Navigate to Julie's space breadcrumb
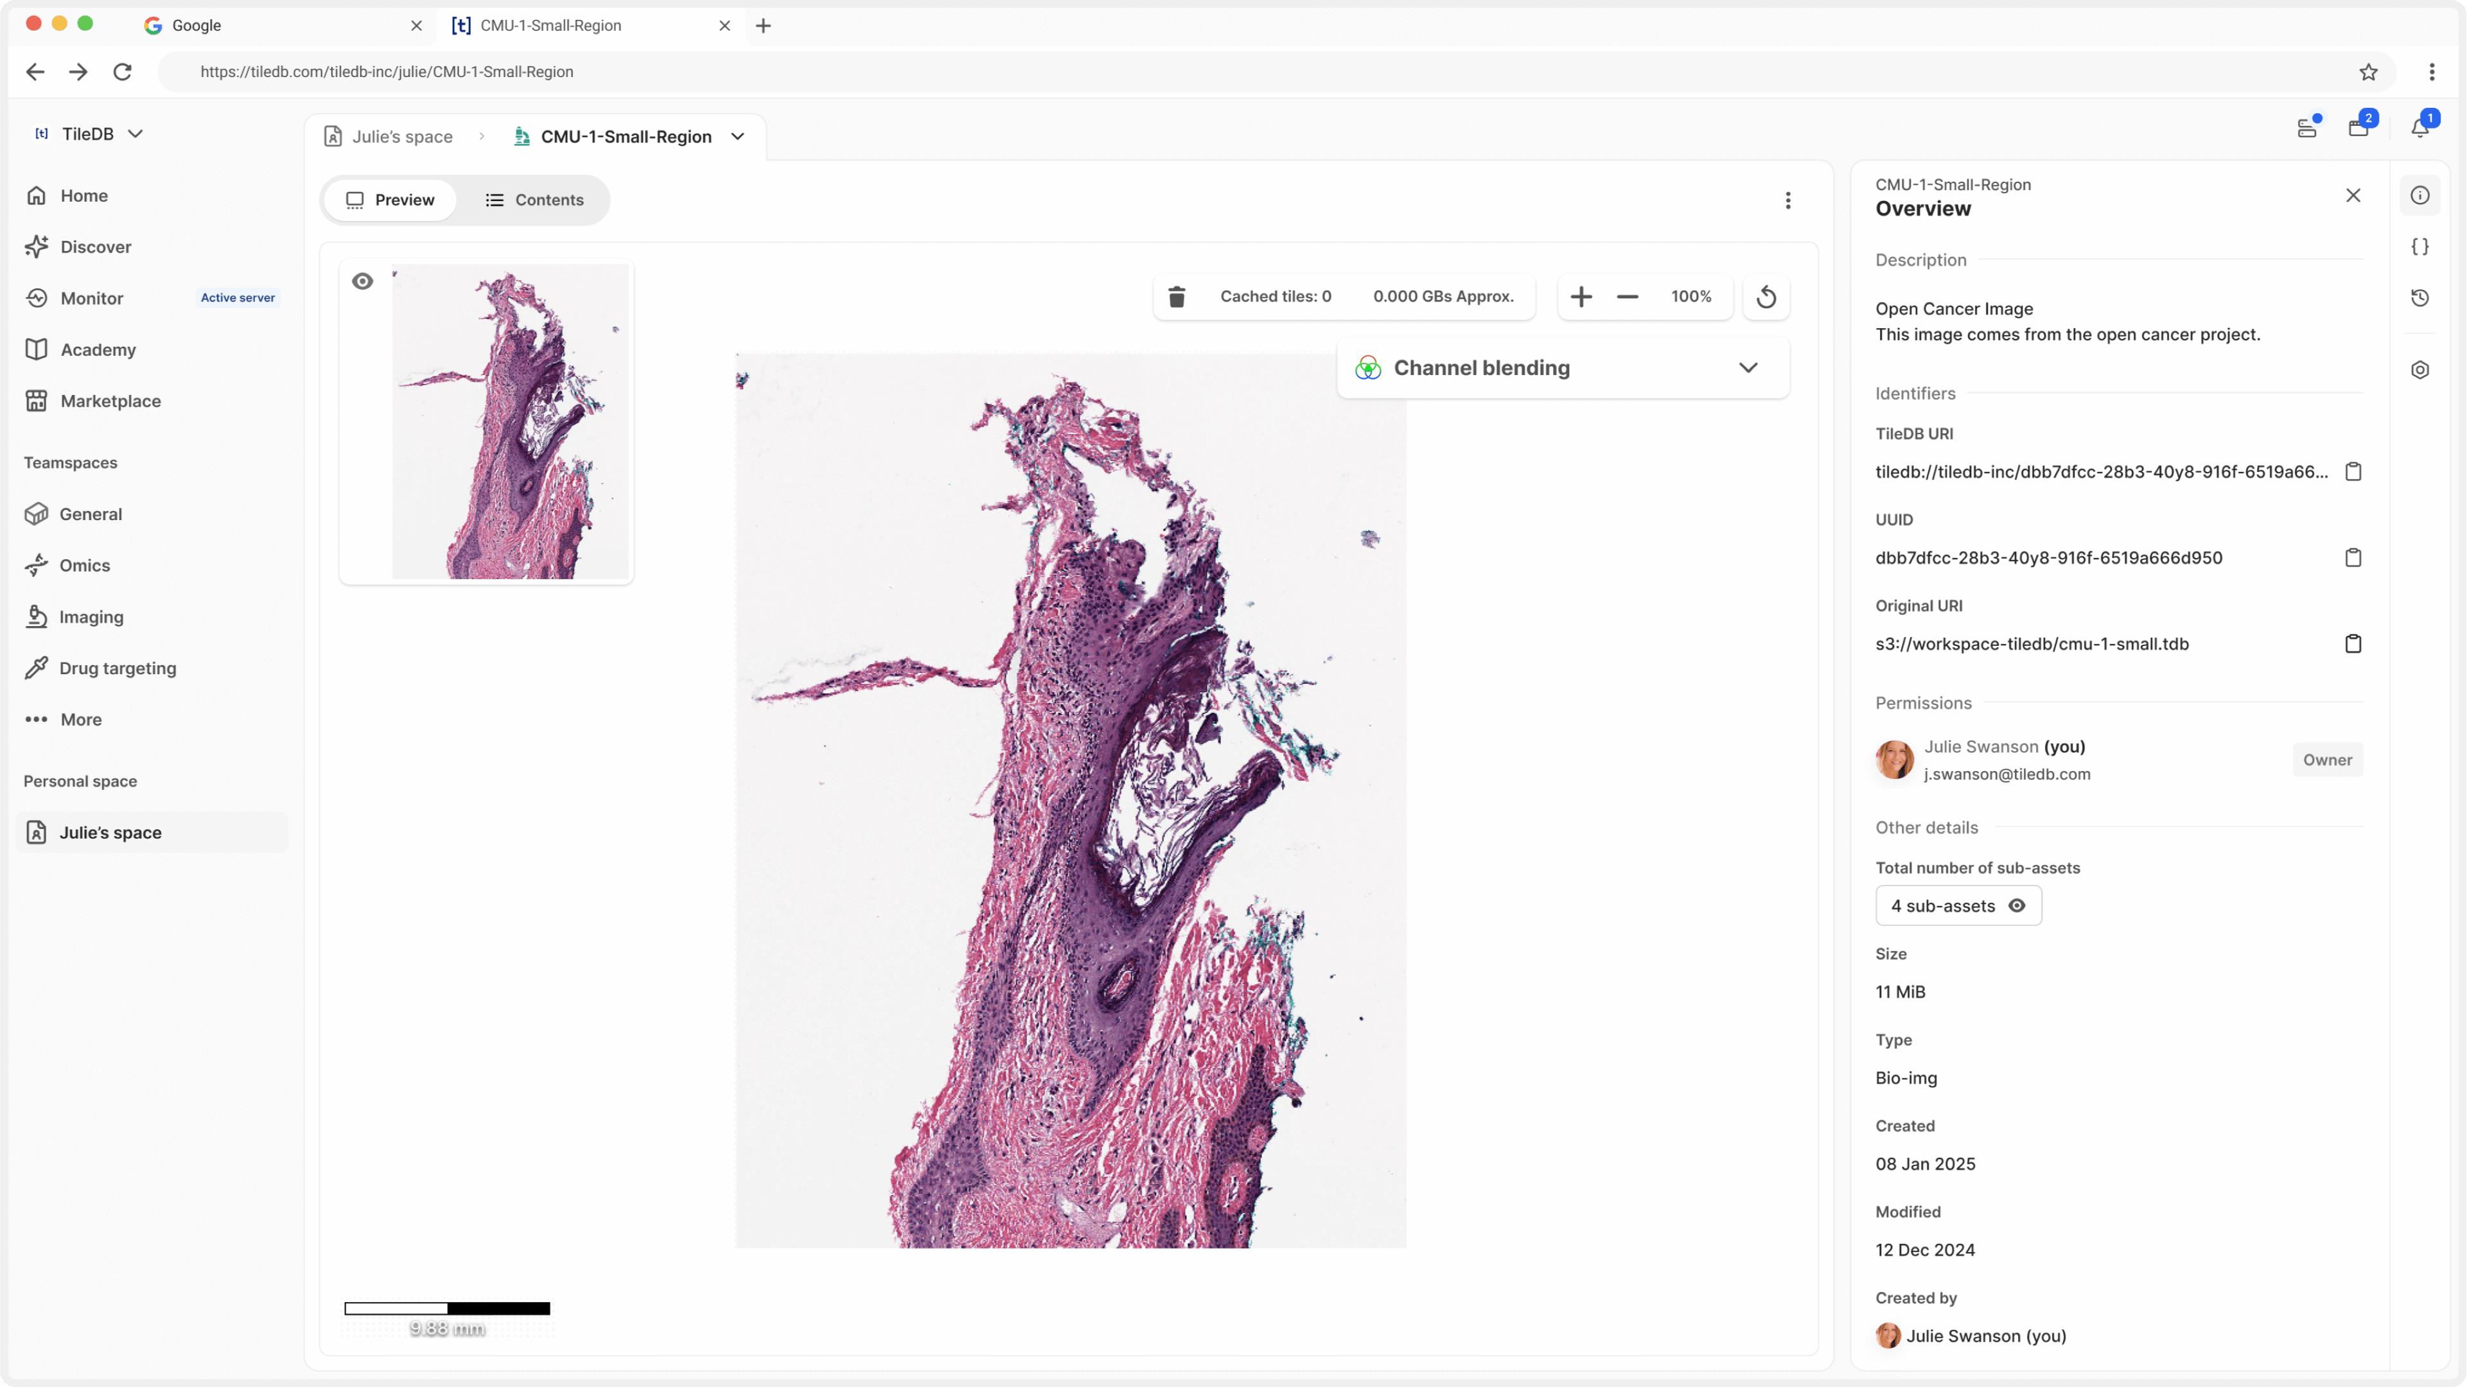This screenshot has height=1387, width=2467. tap(389, 137)
